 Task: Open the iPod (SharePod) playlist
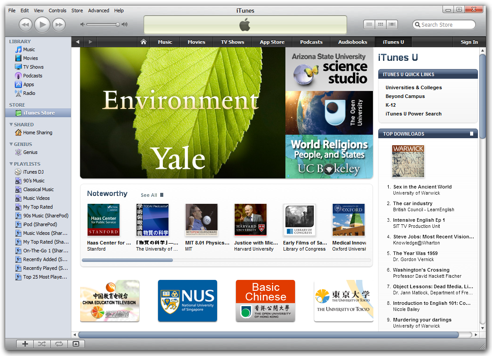coord(40,224)
